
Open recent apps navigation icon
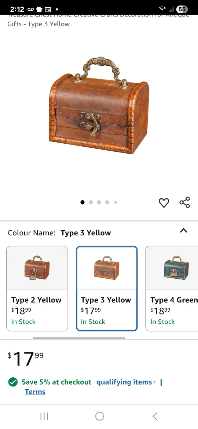click(44, 417)
